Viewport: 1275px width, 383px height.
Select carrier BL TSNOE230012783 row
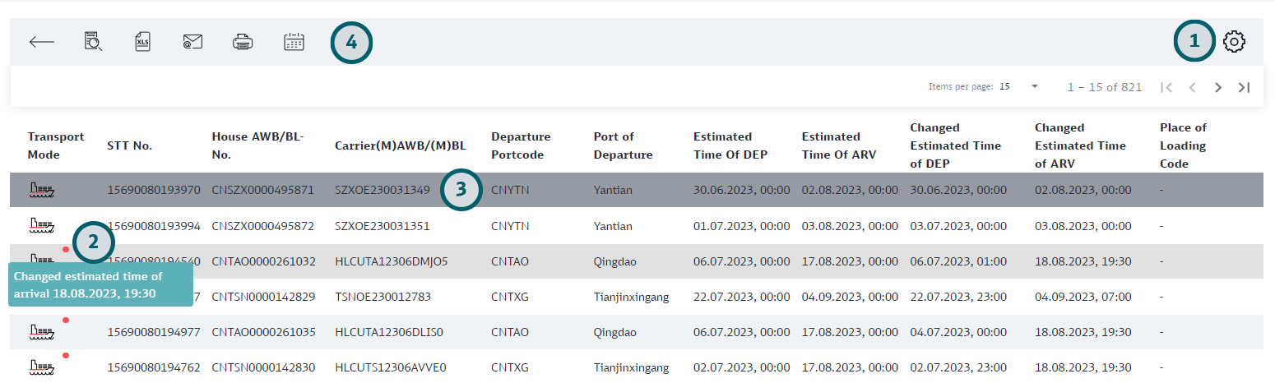point(382,297)
